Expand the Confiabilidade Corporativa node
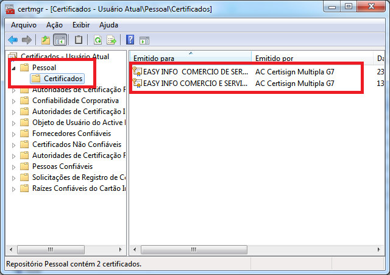This screenshot has width=390, height=275. (13, 101)
